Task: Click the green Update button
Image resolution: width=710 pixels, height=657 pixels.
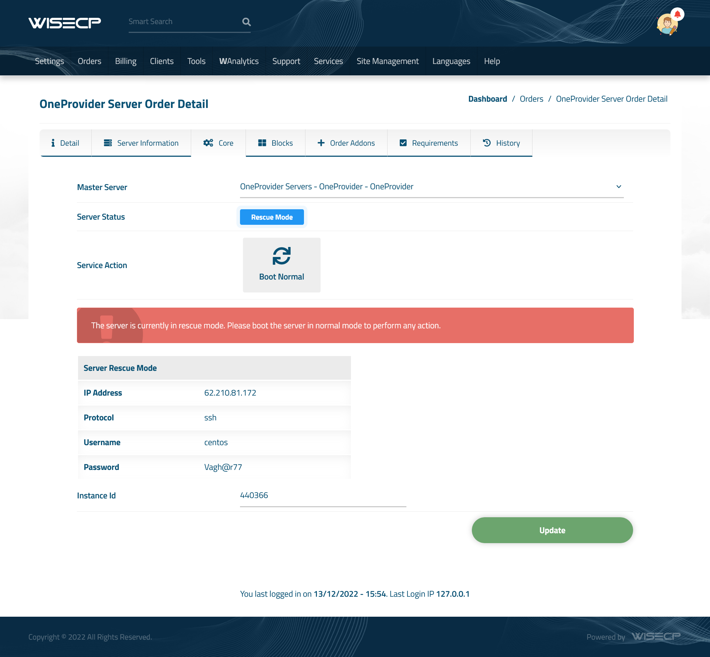Action: tap(552, 530)
